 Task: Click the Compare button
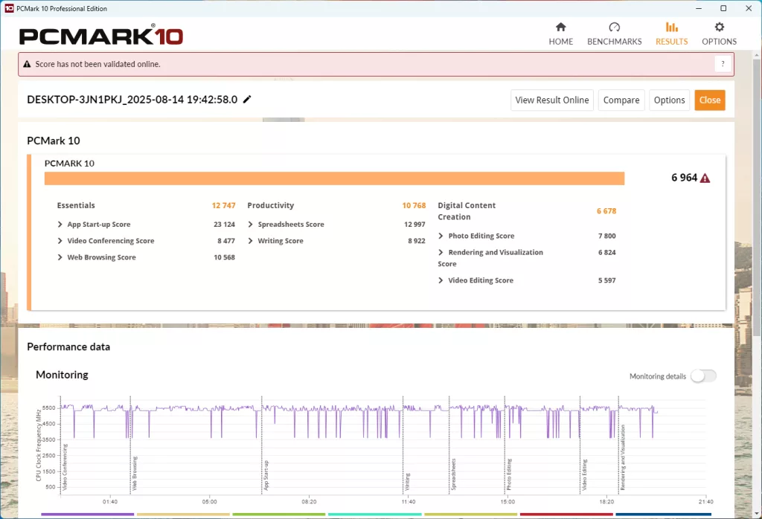(x=621, y=100)
